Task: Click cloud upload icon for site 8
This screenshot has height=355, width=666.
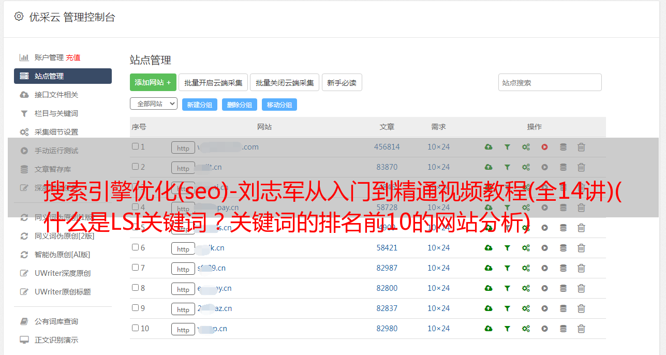Action: pyautogui.click(x=489, y=288)
